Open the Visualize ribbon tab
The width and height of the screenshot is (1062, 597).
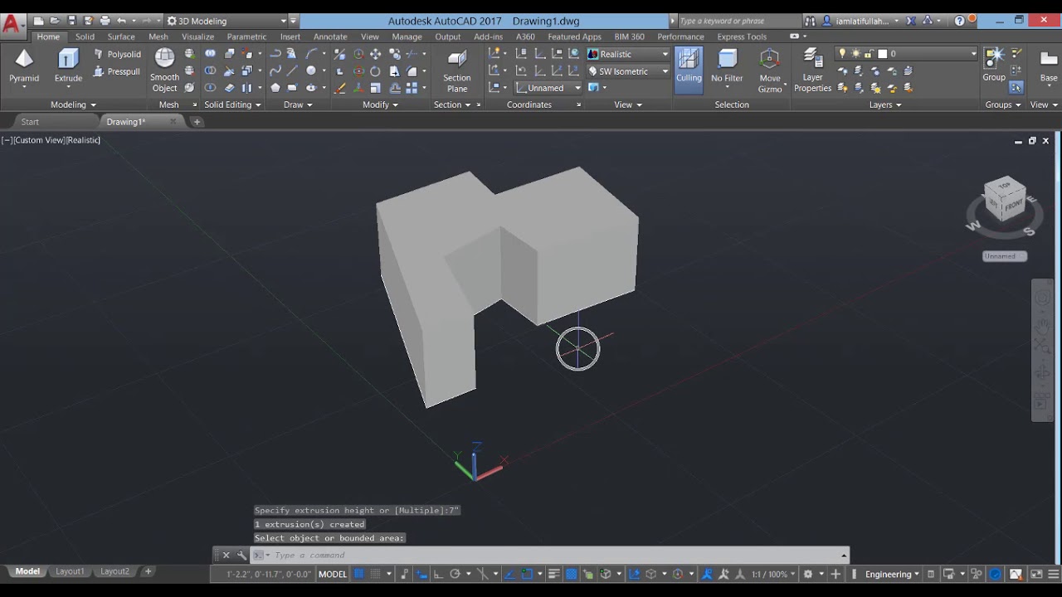tap(197, 36)
